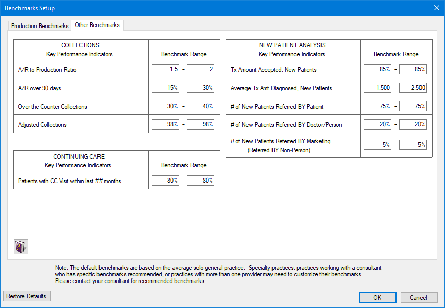Focus Adjusted Collections maximum field
This screenshot has width=445, height=308.
[201, 125]
